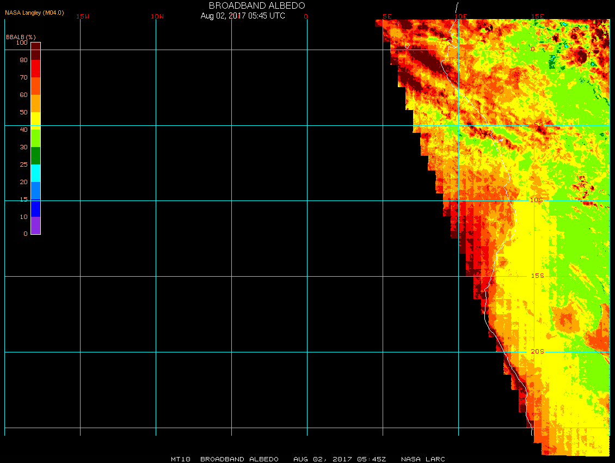The image size is (615, 463).
Task: Select the purple 0-10% legend swatch
Action: coord(36,226)
